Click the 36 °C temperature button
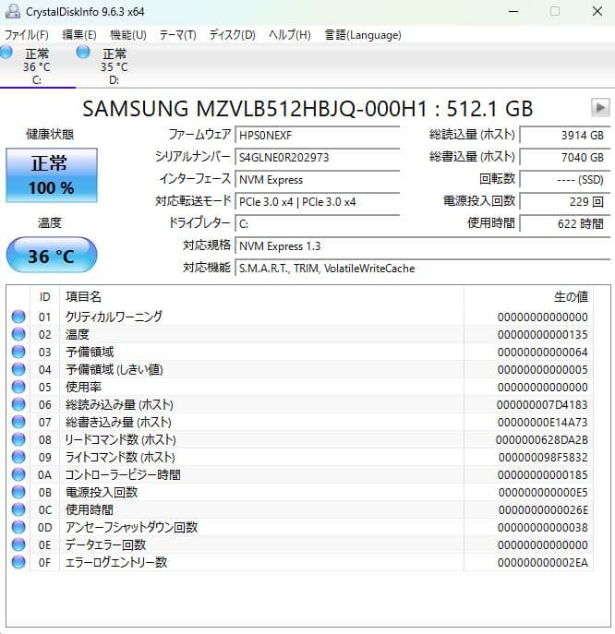This screenshot has width=615, height=634. click(52, 255)
